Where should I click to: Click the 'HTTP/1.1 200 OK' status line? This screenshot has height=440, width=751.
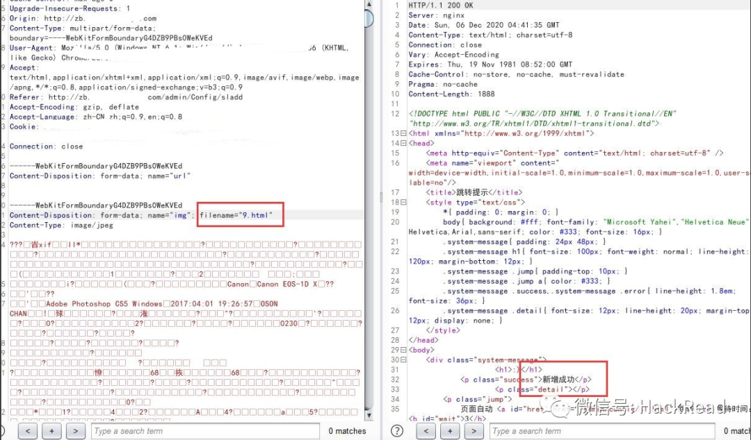pos(440,6)
